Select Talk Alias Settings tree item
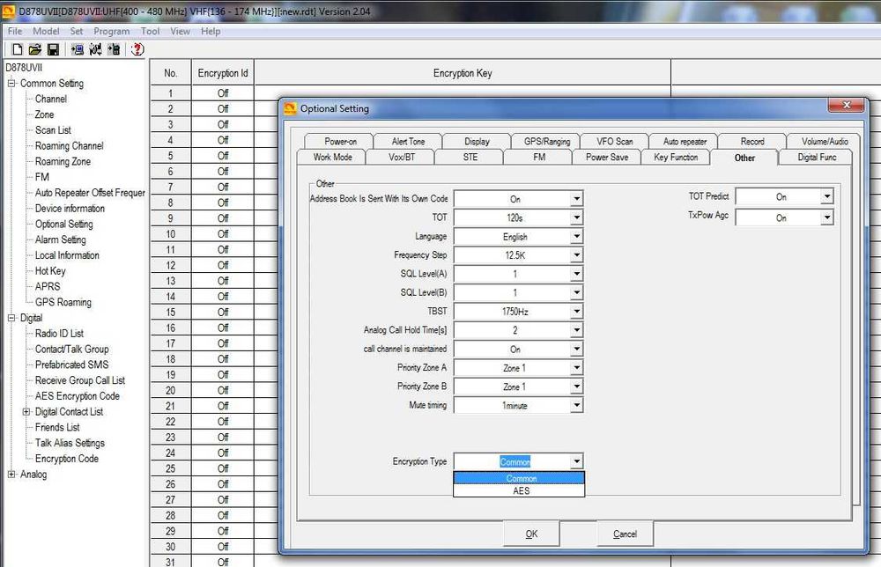The width and height of the screenshot is (881, 567). click(70, 443)
